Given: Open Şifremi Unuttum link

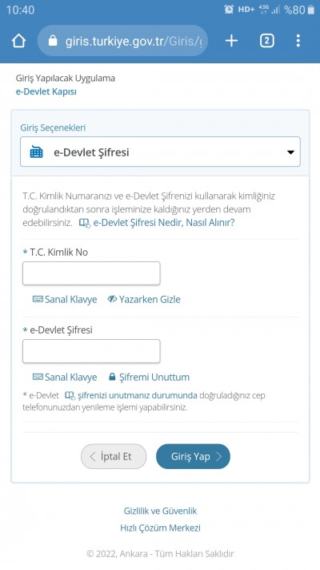Looking at the screenshot, I should coord(149,377).
